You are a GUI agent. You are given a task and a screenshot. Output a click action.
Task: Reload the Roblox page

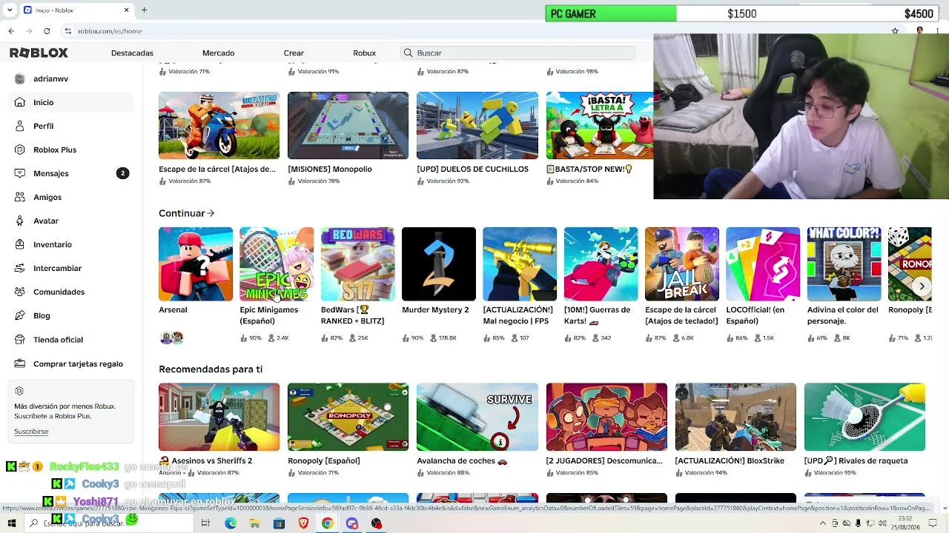47,31
